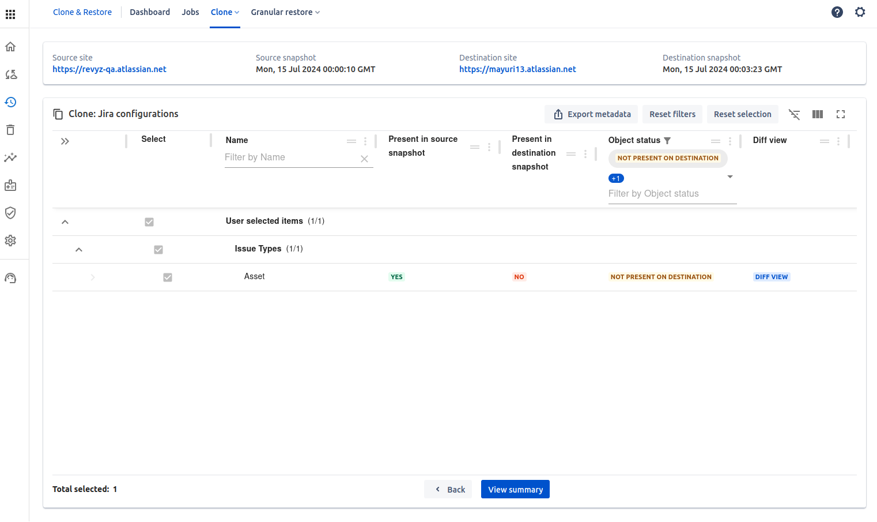Switch to the Jobs tab
This screenshot has height=522, width=877.
coord(190,12)
